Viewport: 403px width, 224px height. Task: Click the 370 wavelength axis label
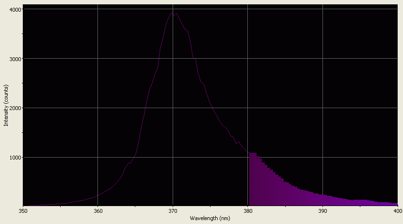(173, 211)
